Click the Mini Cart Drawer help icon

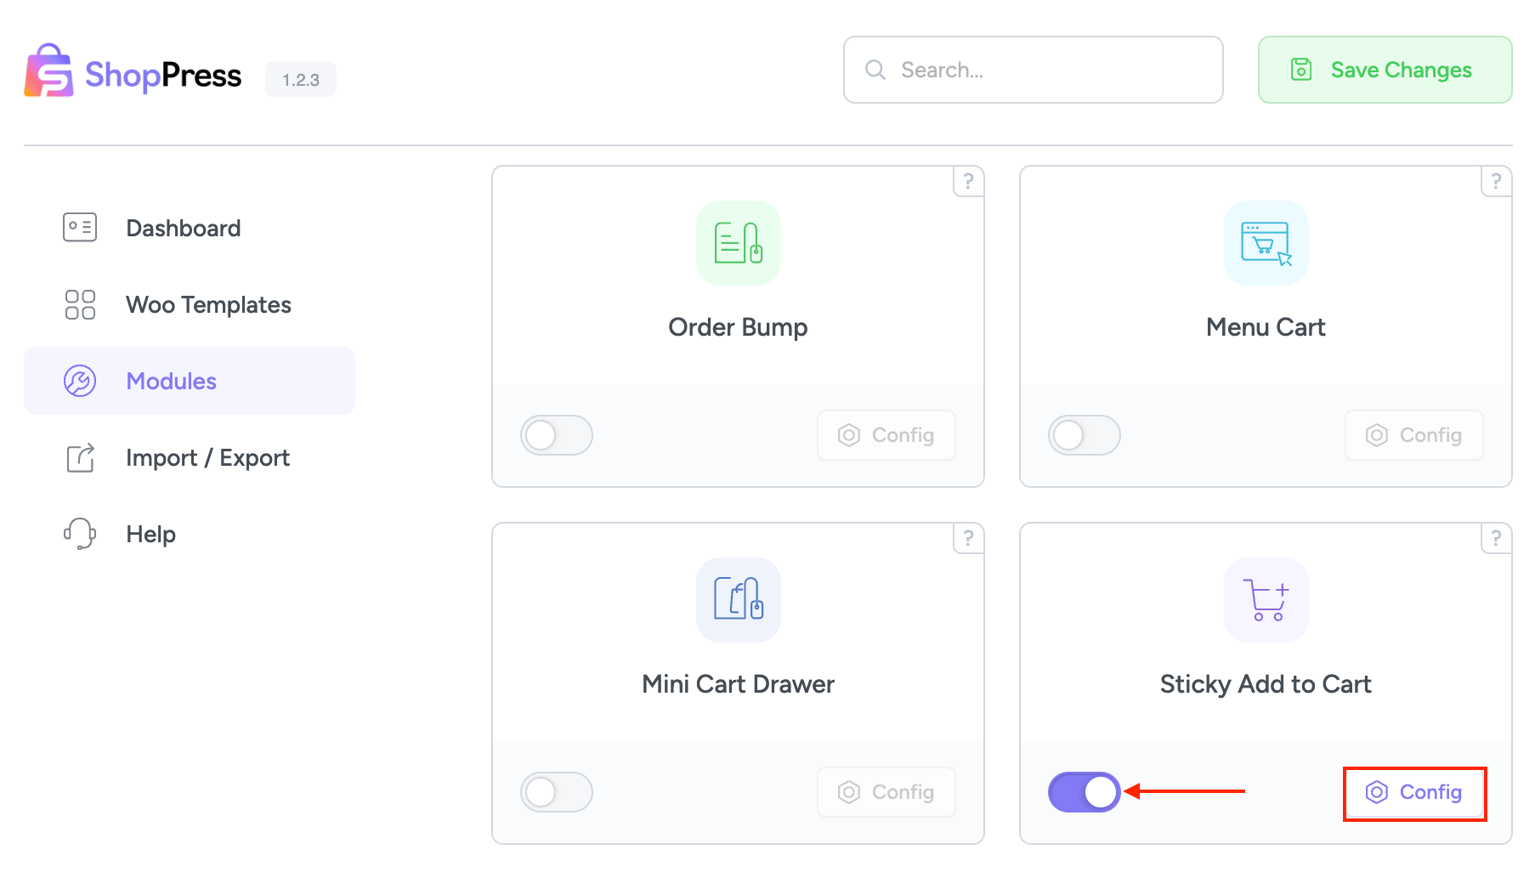tap(968, 537)
